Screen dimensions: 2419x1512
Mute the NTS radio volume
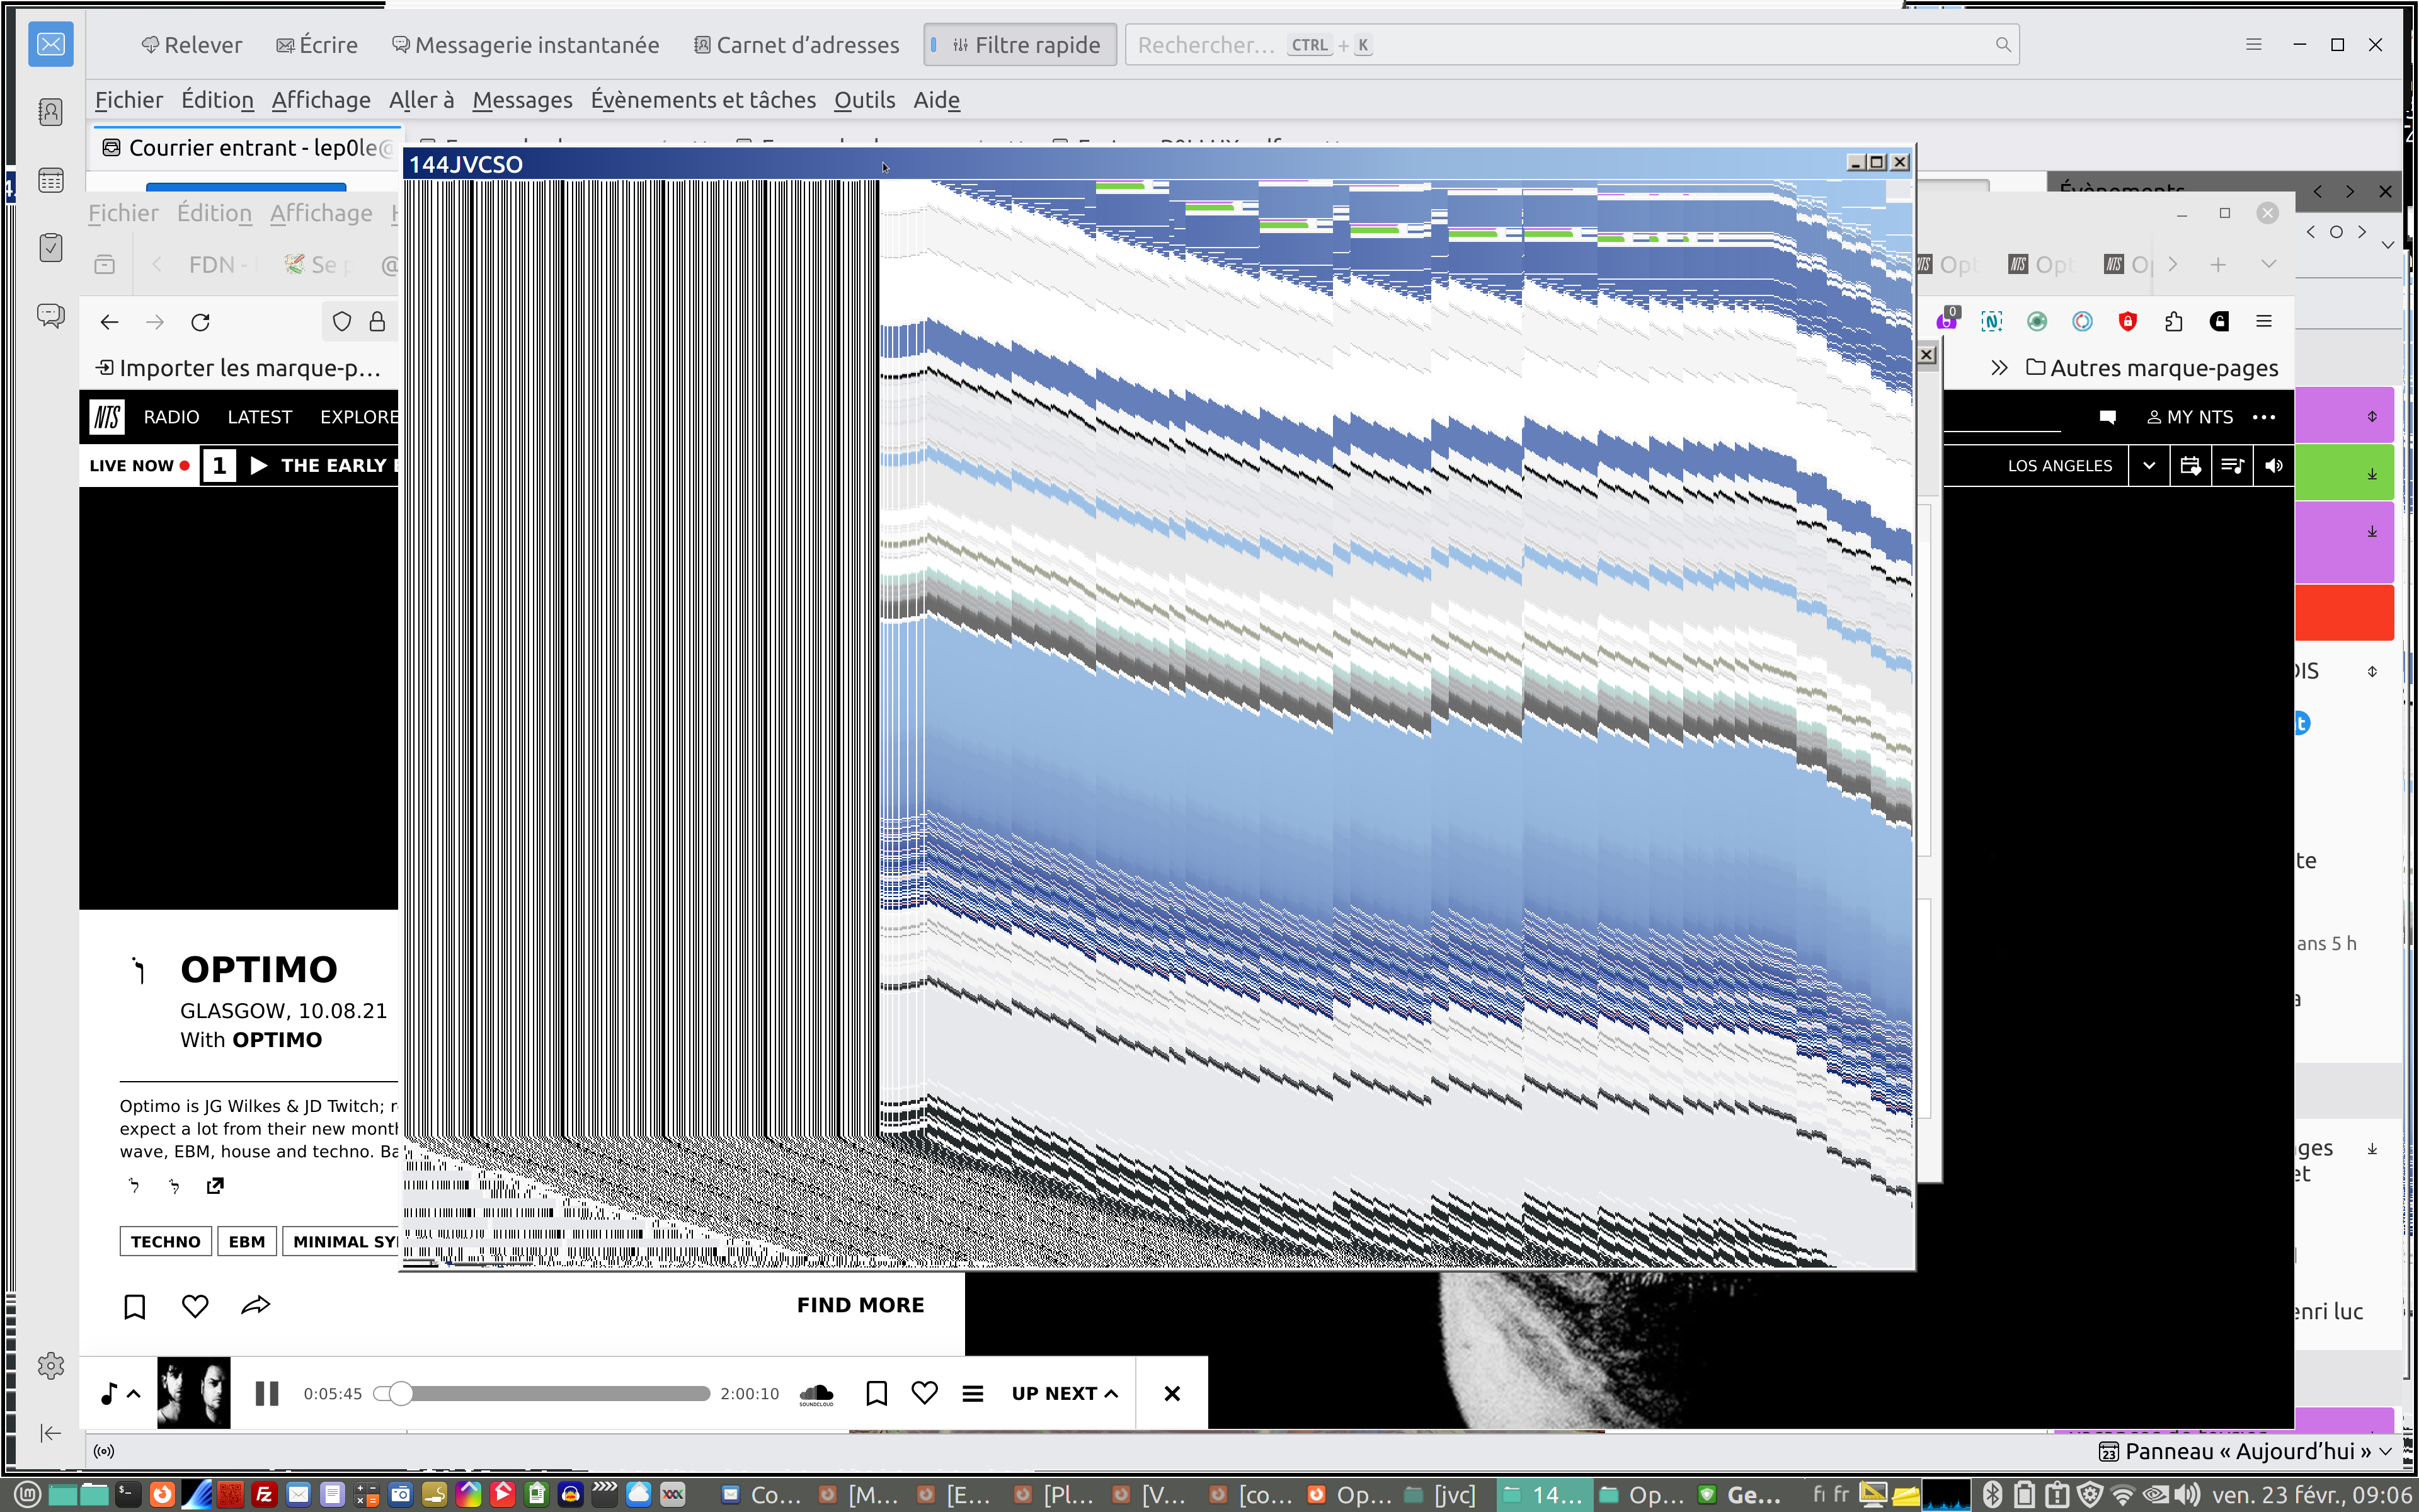2273,466
